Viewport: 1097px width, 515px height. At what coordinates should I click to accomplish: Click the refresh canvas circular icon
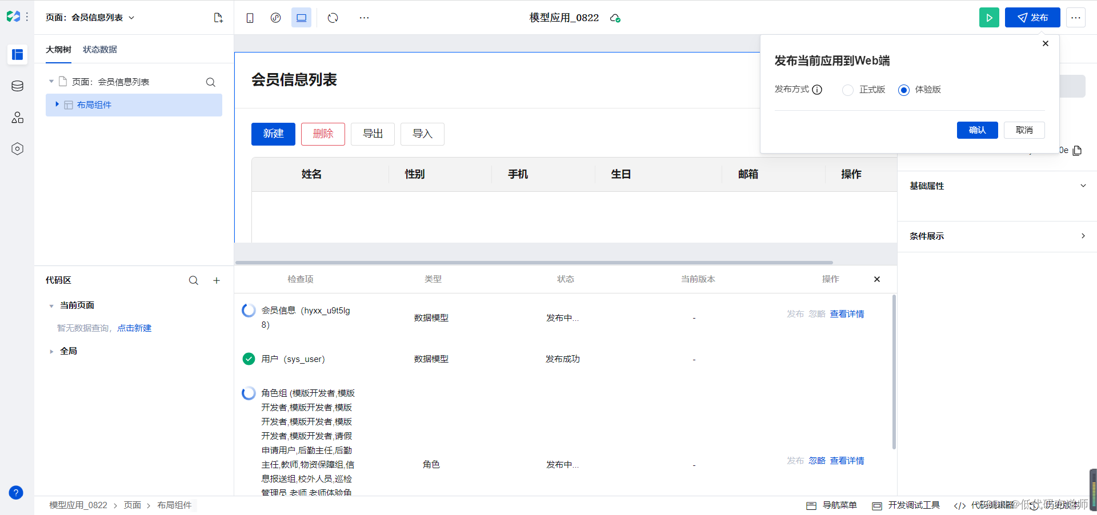pos(333,18)
